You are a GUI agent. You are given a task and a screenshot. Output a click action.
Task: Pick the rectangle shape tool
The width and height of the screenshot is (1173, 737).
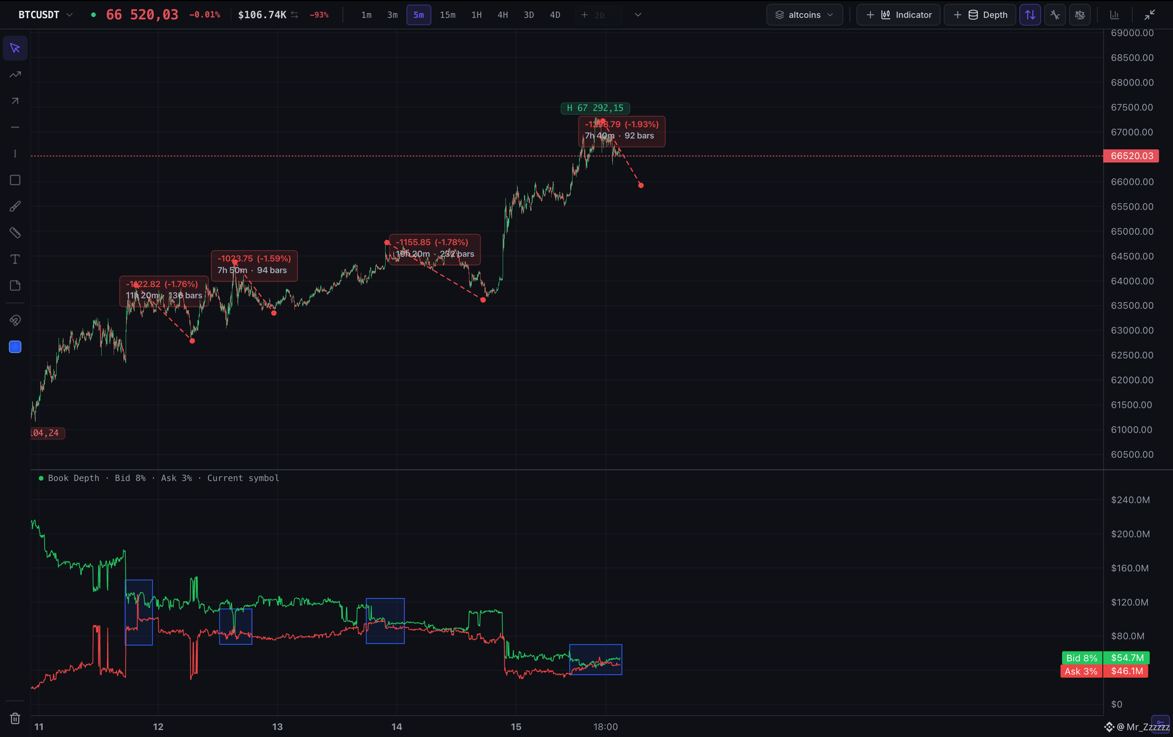click(15, 180)
